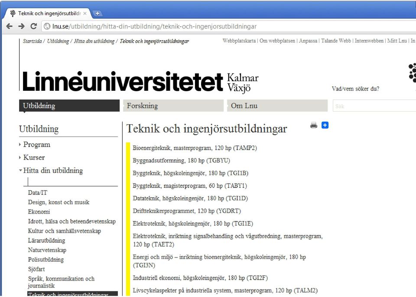Click the Utbildning sidebar heading
The height and width of the screenshot is (297, 416).
39,129
